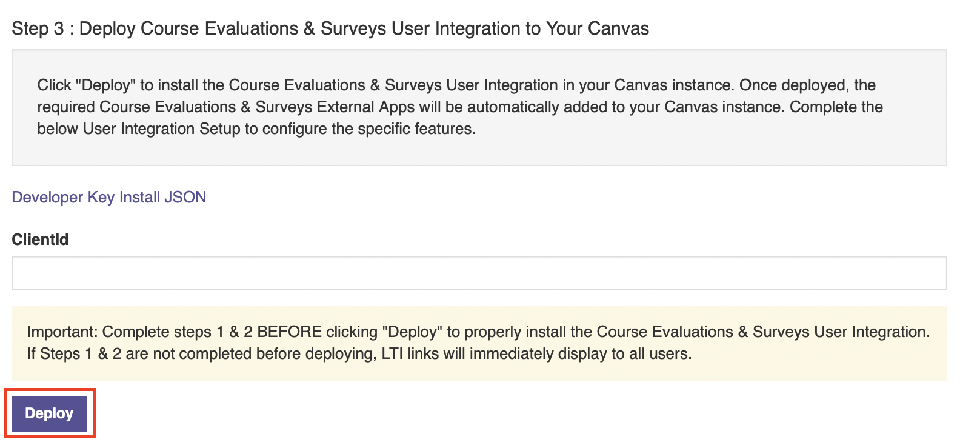Click the yellow Important warning banner

tap(479, 343)
